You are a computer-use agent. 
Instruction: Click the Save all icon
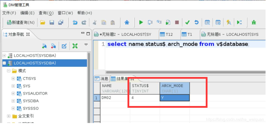60,22
